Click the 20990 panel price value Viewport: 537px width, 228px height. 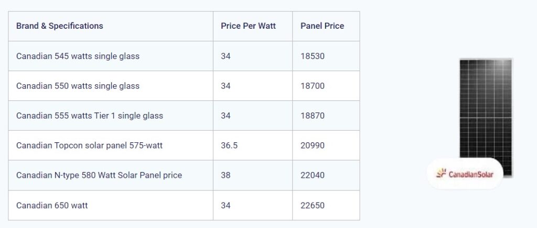(x=313, y=146)
